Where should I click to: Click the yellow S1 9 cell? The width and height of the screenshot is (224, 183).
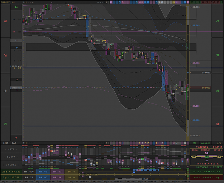(71, 177)
